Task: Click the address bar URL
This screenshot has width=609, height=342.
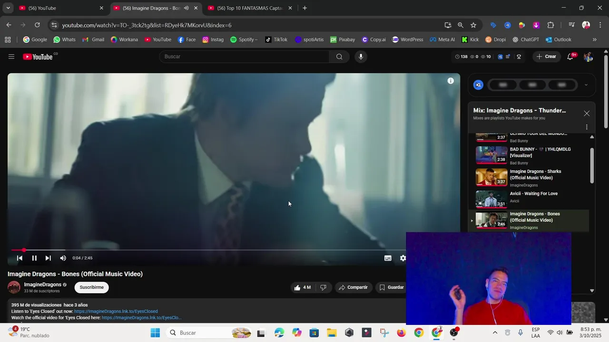Action: [147, 25]
